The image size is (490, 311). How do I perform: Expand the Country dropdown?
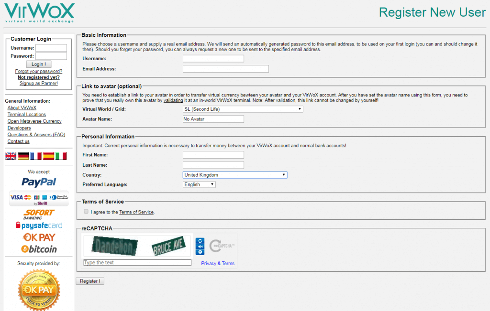coord(235,175)
